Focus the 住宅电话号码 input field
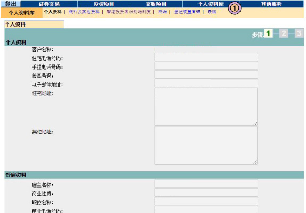This screenshot has height=213, width=306. [206, 57]
